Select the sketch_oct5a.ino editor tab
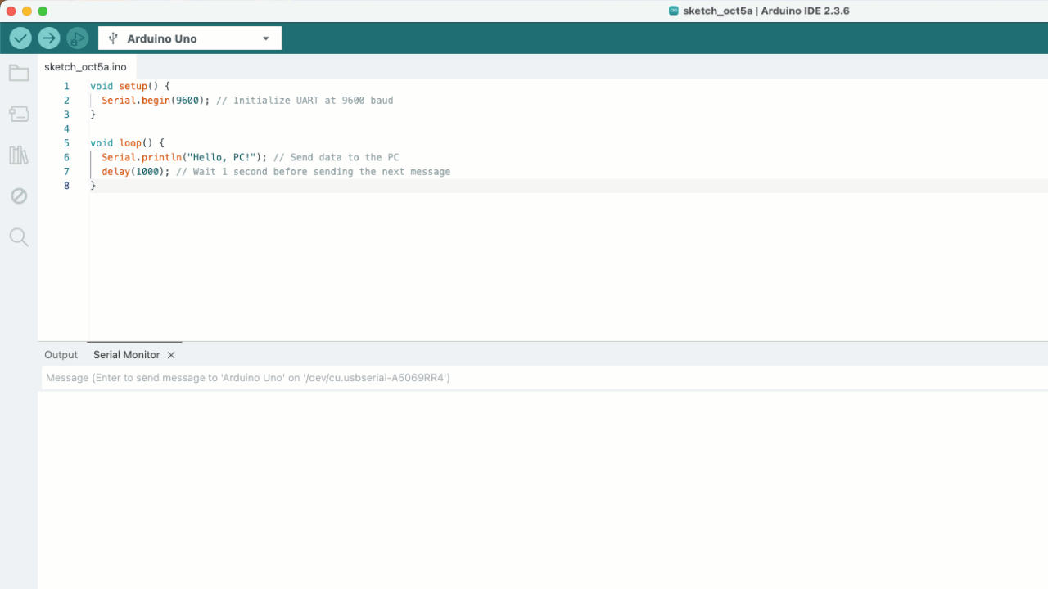 (86, 67)
